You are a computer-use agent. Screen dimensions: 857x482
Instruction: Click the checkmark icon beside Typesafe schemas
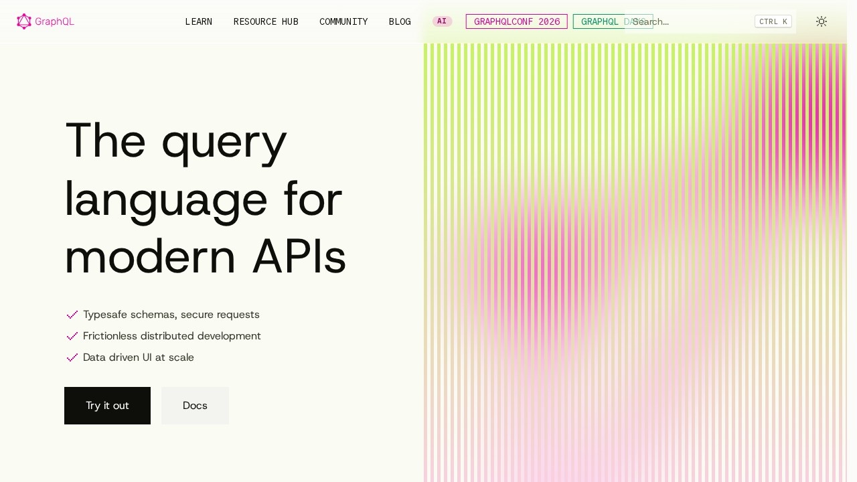[72, 315]
